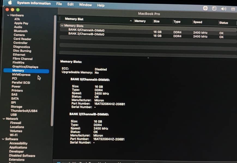Click the Type column header
This screenshot has width=237, height=163.
(177, 22)
